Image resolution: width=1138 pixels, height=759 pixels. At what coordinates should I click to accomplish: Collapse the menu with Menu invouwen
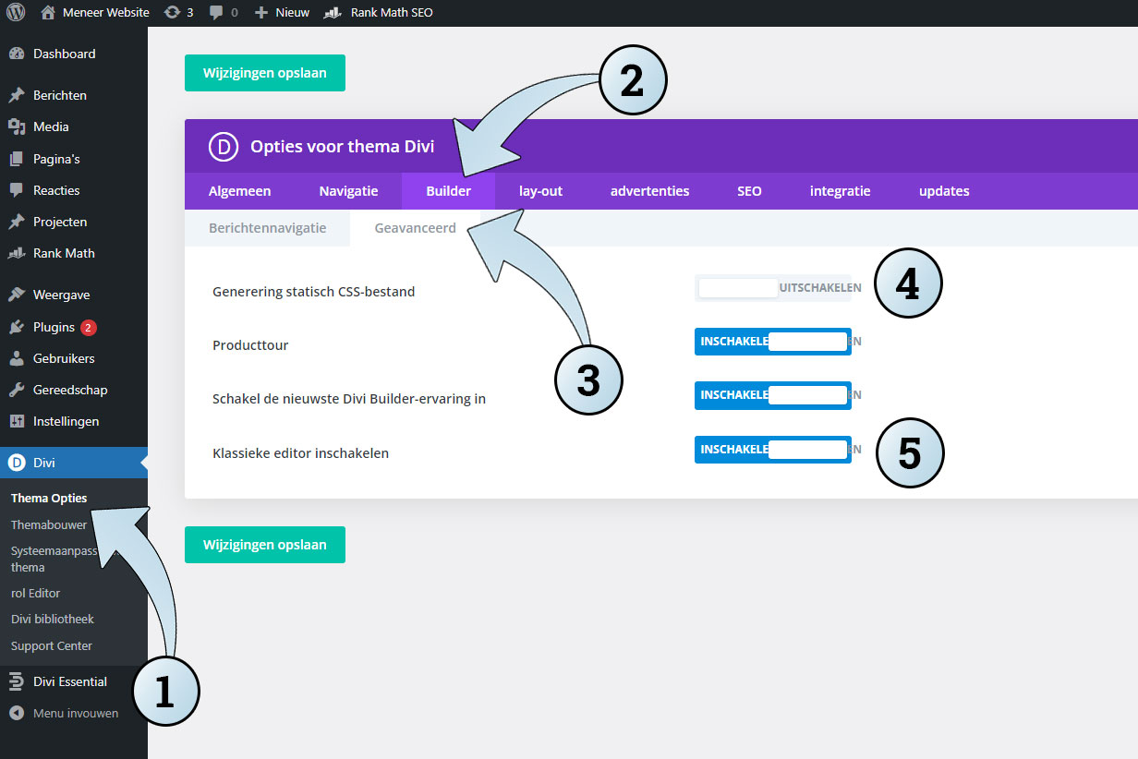(75, 713)
